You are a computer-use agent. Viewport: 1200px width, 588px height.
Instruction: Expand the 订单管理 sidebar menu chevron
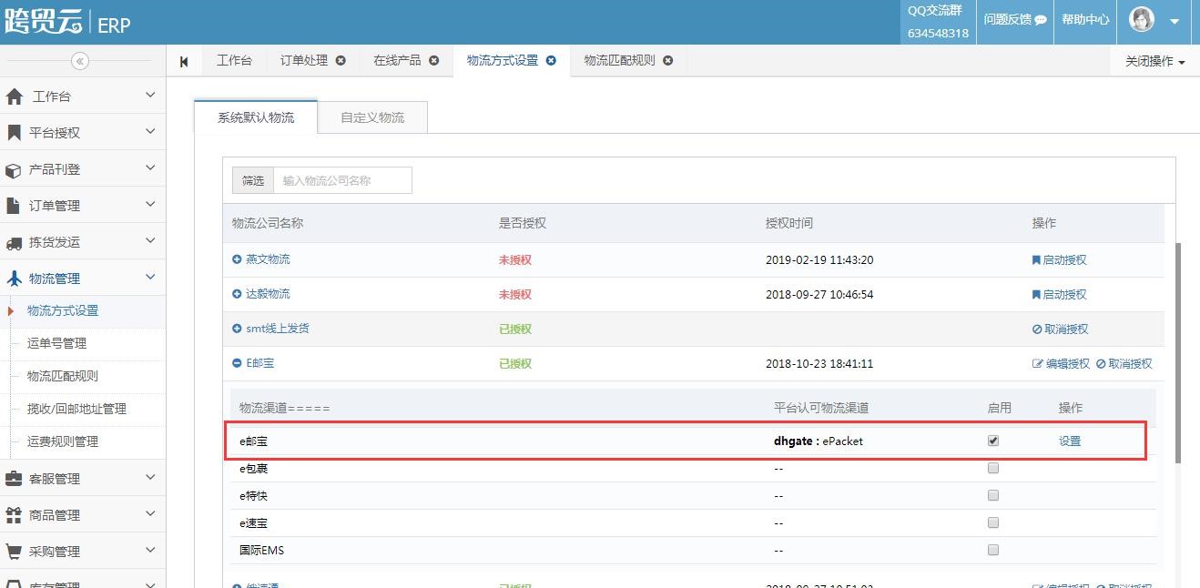click(150, 204)
